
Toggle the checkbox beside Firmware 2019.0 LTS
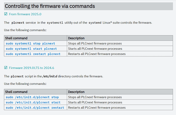[x=6, y=68]
